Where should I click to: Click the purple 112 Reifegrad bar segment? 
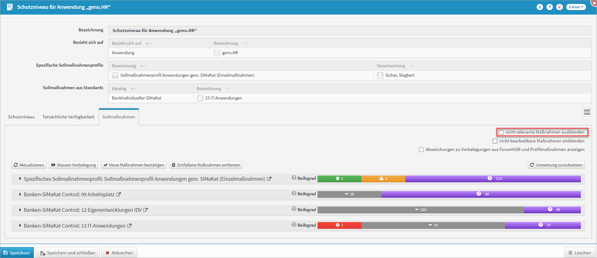493,179
